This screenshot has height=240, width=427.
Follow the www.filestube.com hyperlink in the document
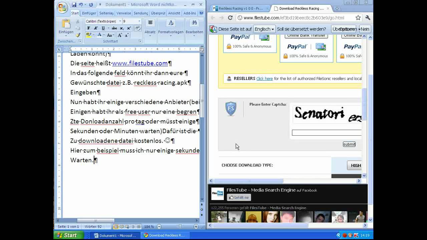coord(140,63)
